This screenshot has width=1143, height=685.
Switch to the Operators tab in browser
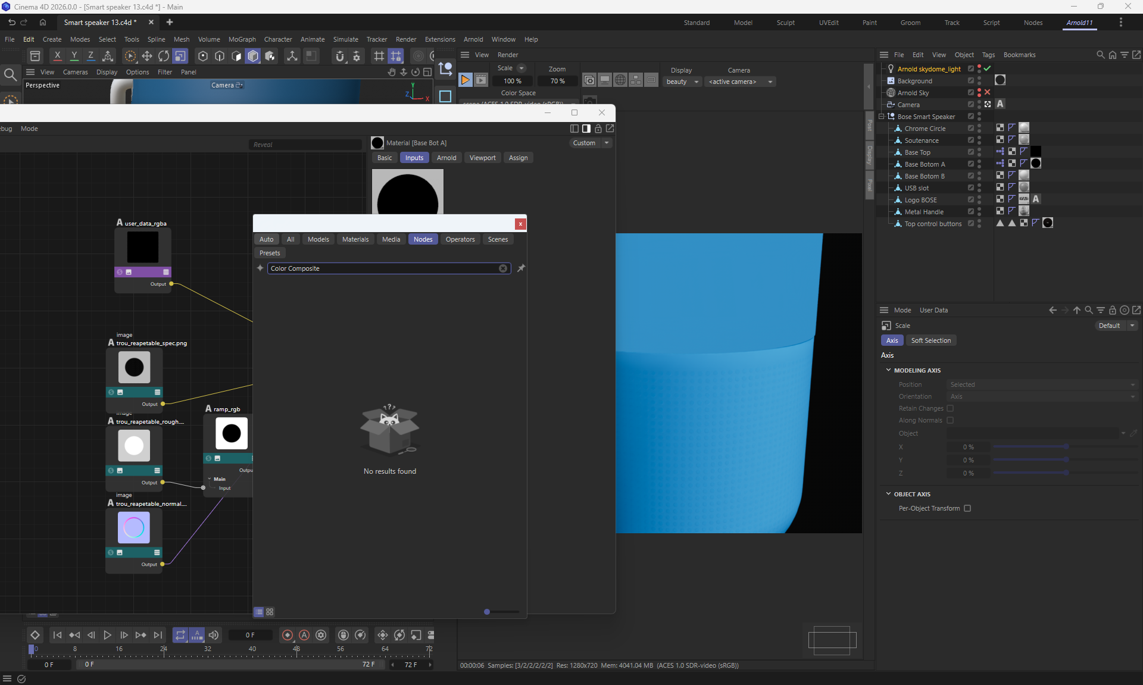click(460, 239)
